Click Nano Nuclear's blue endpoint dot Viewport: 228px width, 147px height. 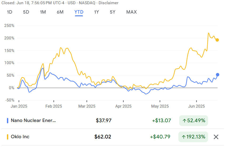[x=218, y=75]
